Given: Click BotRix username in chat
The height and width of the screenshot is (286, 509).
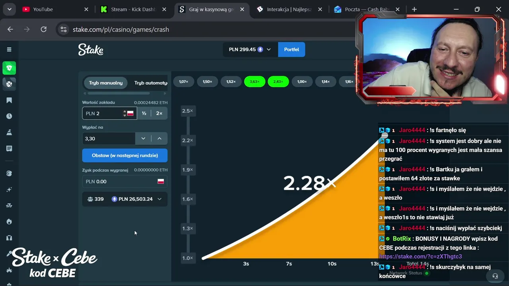Looking at the screenshot, I should coord(402,239).
